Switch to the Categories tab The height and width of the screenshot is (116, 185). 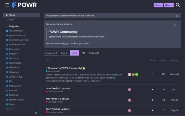(x=94, y=53)
